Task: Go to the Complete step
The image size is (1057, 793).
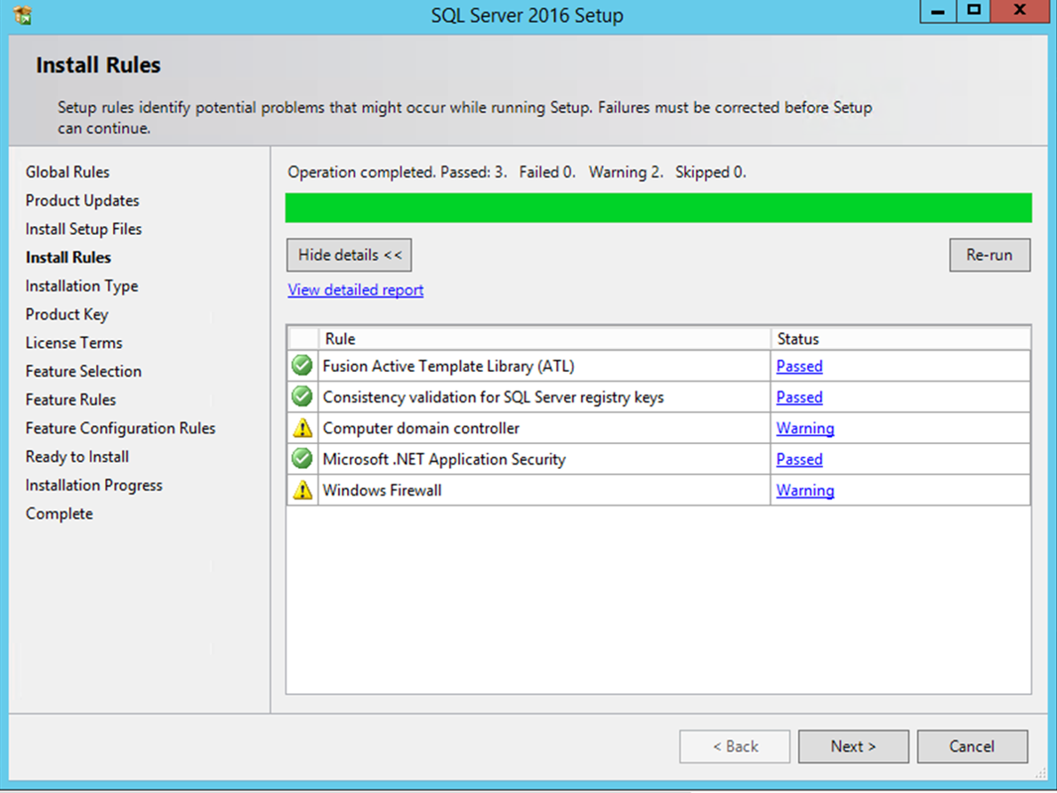Action: 60,514
